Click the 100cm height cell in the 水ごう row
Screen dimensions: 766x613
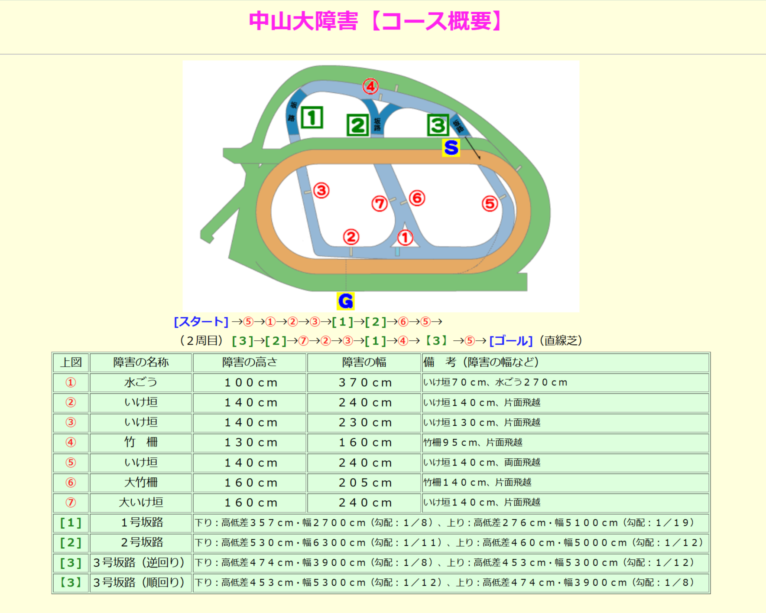point(250,382)
